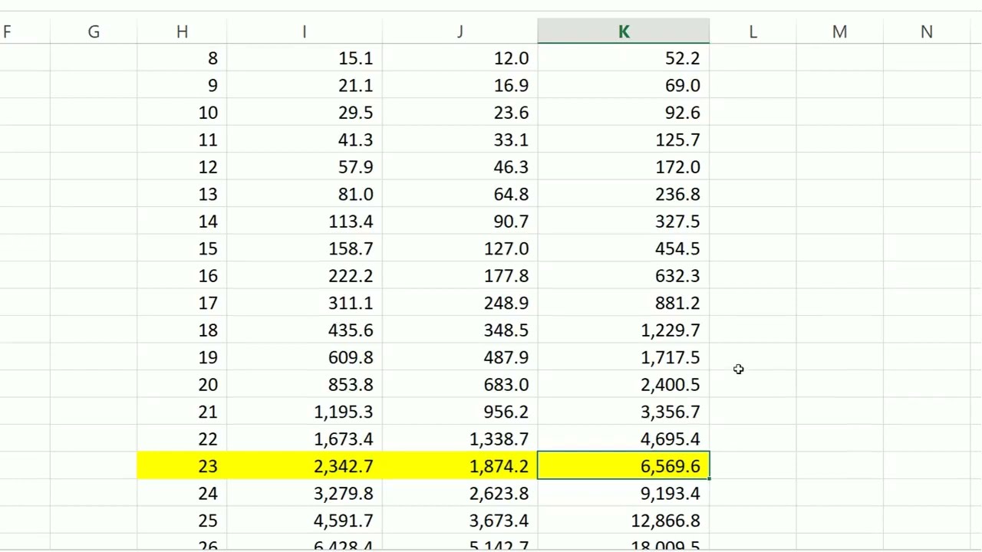Click cell showing 1,195.3

point(305,412)
